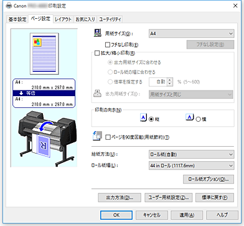
Task: Click the 出力方法 button
Action: pyautogui.click(x=120, y=197)
